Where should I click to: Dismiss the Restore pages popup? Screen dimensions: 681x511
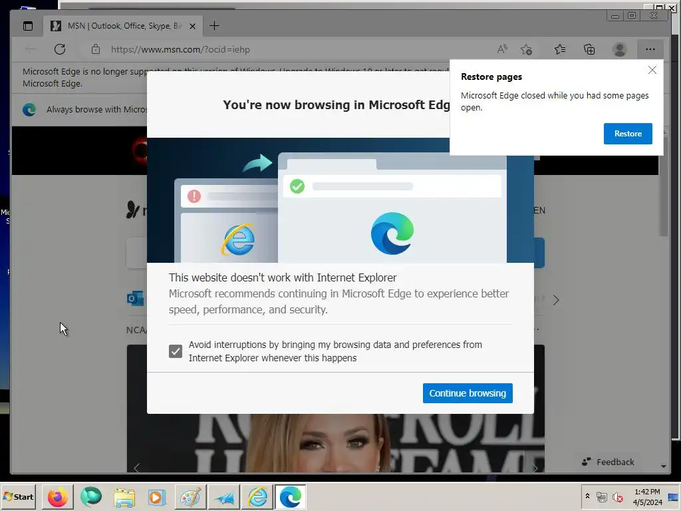click(x=652, y=70)
